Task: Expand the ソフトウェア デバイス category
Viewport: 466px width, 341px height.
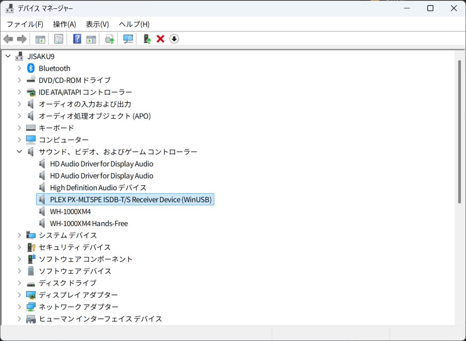Action: tap(19, 271)
